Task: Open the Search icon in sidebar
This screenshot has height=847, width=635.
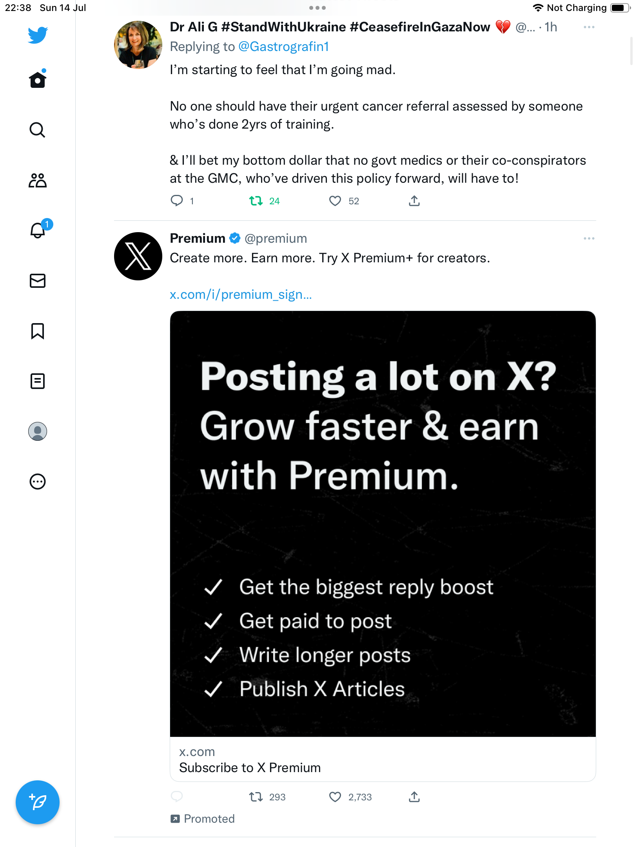Action: [x=38, y=130]
